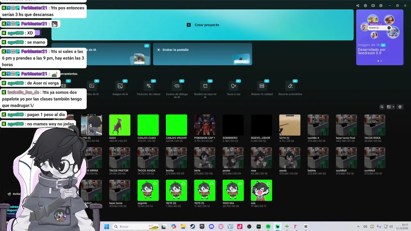The width and height of the screenshot is (411, 231).
Task: Open the Imagen de IA tool
Action: [x=120, y=88]
